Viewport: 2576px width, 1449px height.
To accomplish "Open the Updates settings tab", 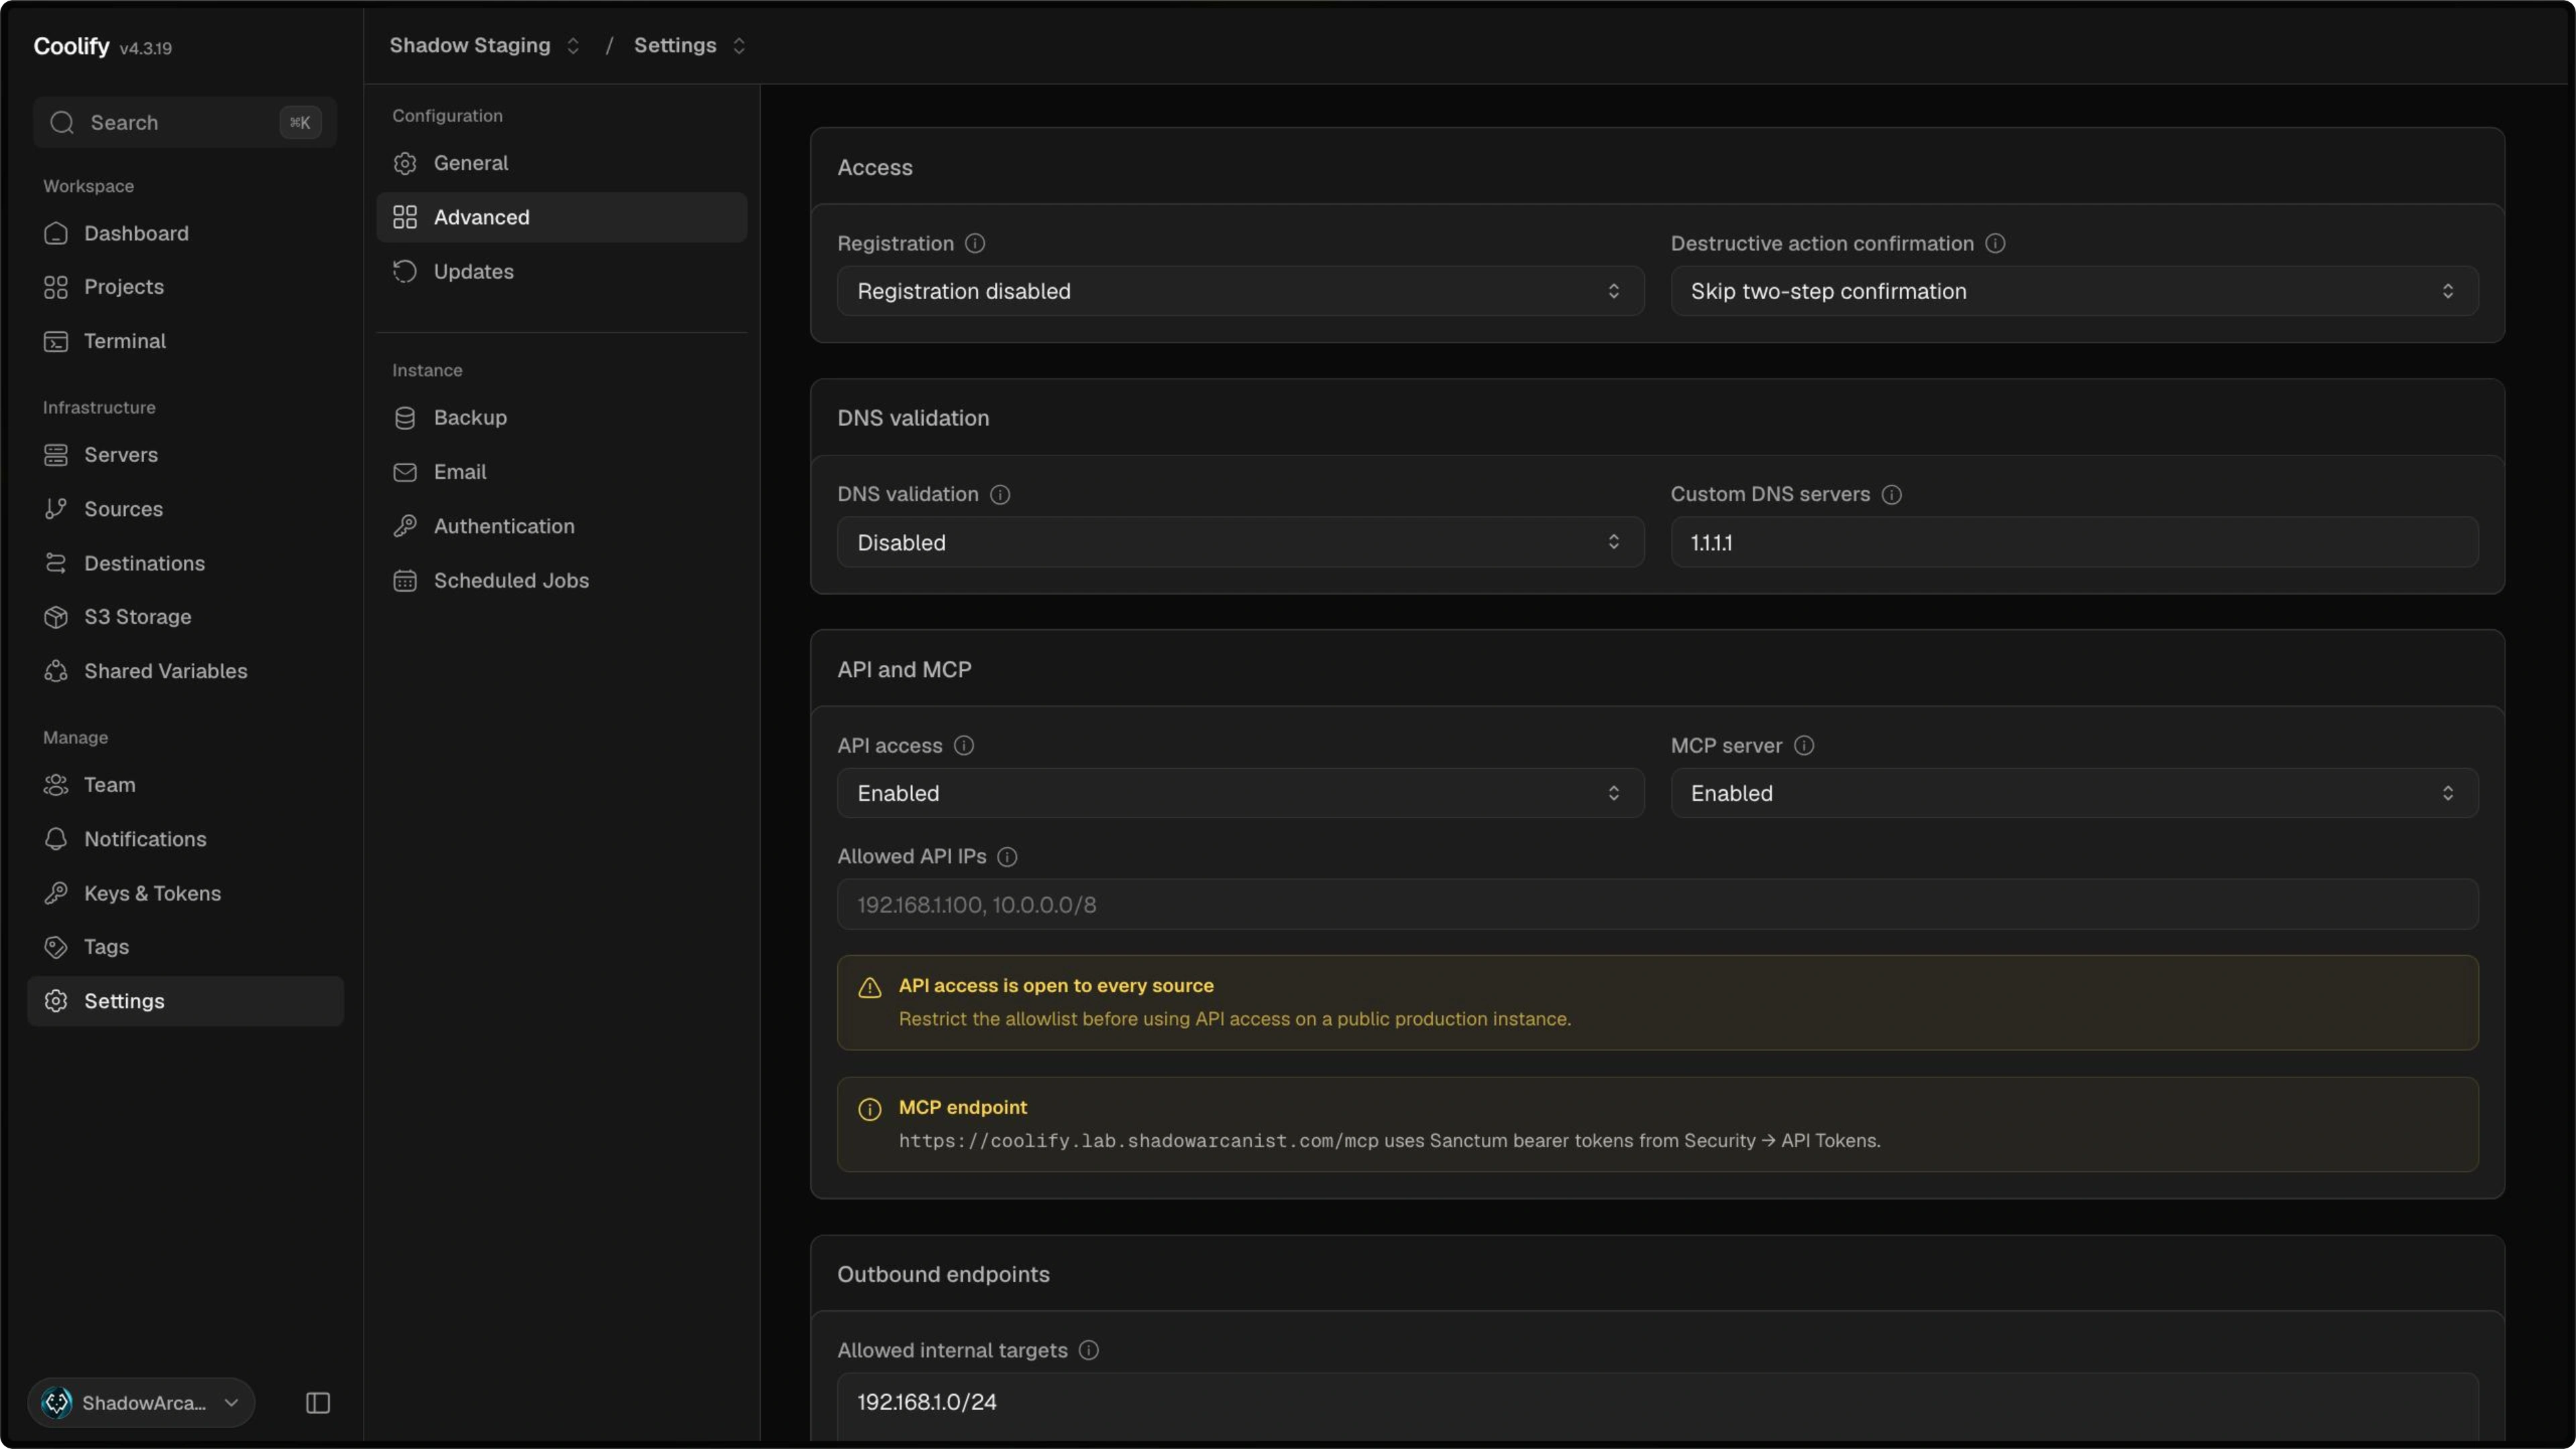I will tap(561, 271).
